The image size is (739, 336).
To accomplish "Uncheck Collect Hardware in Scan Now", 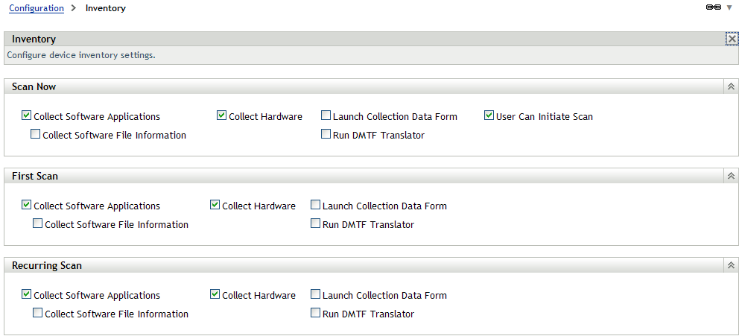I will coord(222,116).
